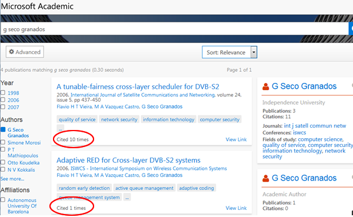Click the Microsoft Academic title
This screenshot has height=217, width=353.
pyautogui.click(x=37, y=6)
